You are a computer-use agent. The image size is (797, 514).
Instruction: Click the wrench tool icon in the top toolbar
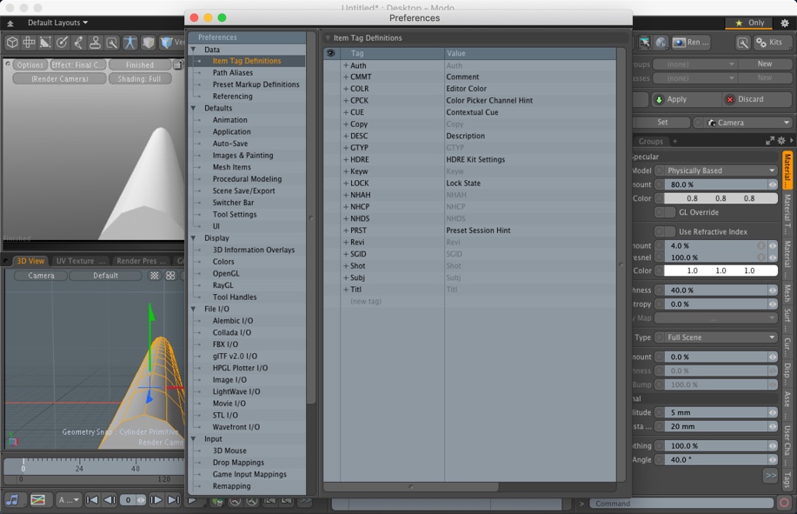pyautogui.click(x=110, y=41)
